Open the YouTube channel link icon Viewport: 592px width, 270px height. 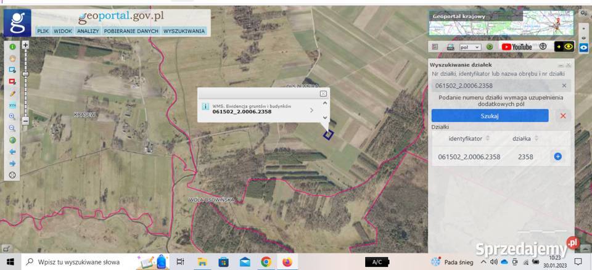[517, 47]
